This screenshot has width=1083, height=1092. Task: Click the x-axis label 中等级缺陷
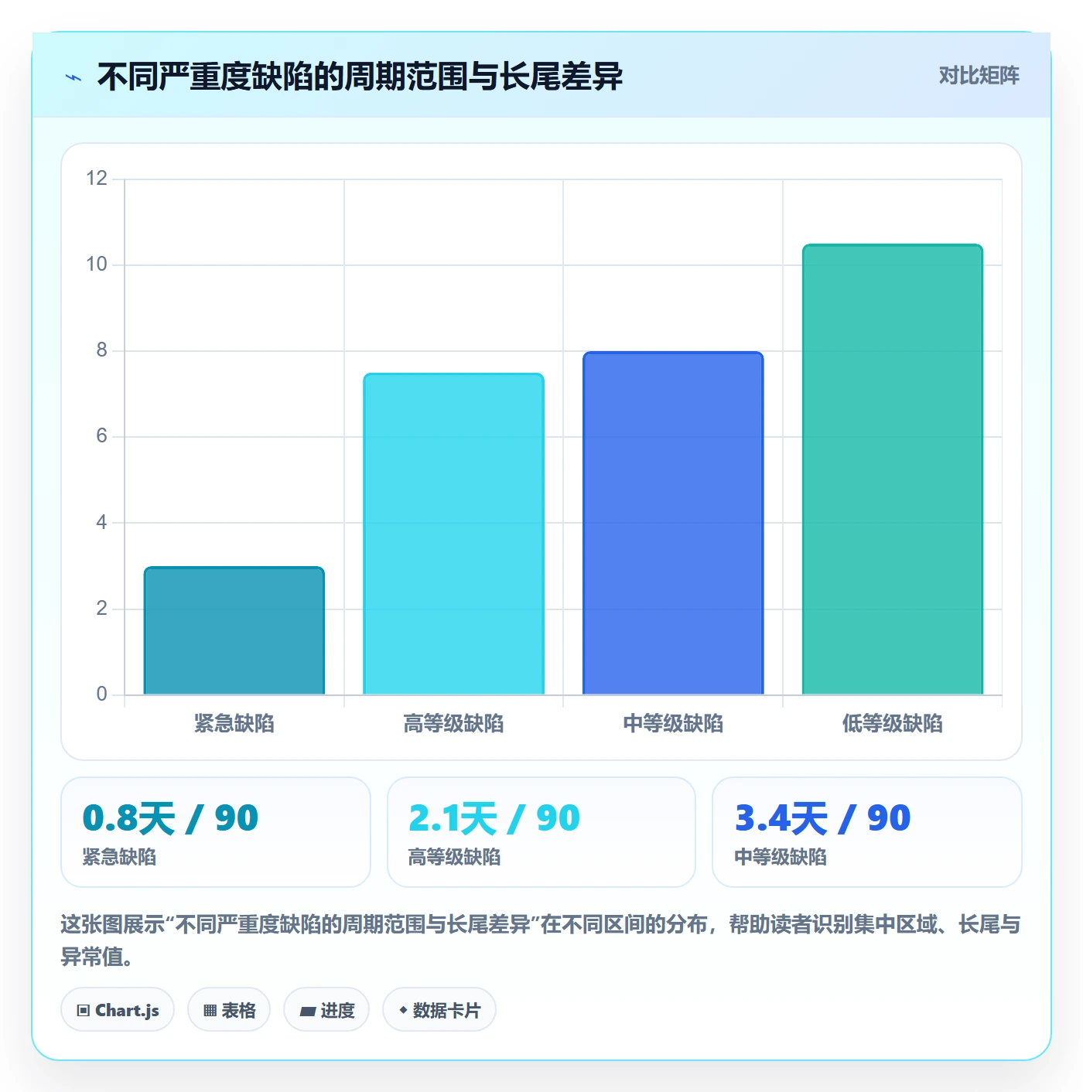[x=673, y=724]
